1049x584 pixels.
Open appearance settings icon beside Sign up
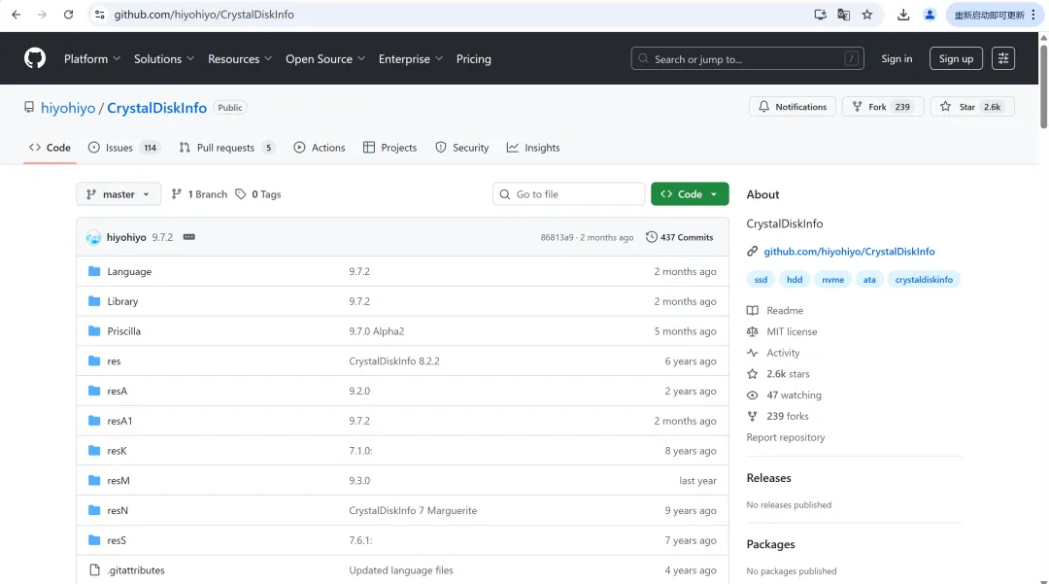[1003, 58]
